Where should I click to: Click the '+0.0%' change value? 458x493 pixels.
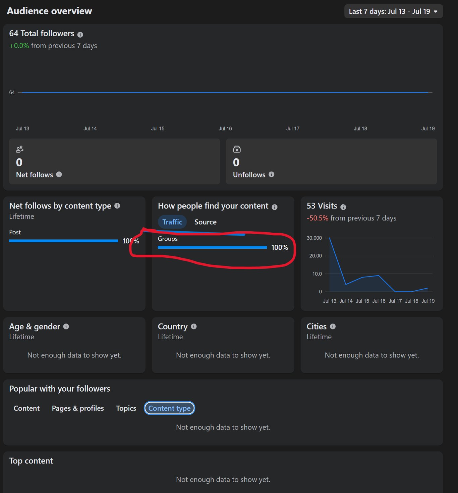(x=19, y=46)
